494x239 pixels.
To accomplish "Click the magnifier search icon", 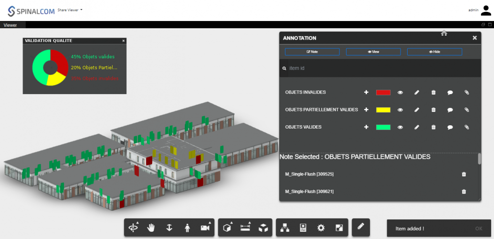I will [x=284, y=68].
